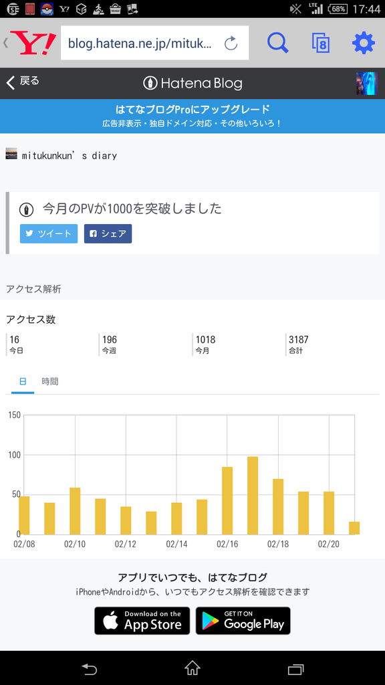Get it on Google Play badge

pyautogui.click(x=243, y=620)
